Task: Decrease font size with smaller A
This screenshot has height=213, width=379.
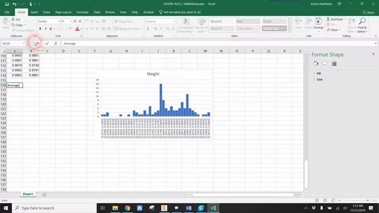Action: [x=80, y=21]
